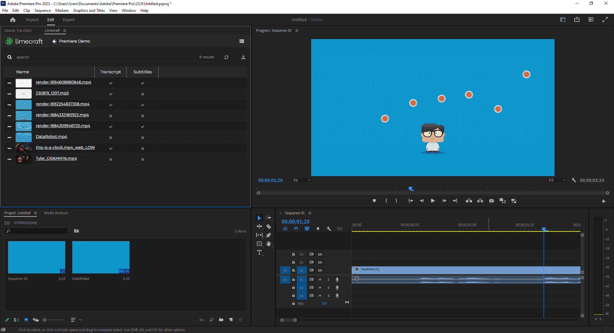Select the Hand tool
Viewport: 614px width, 333px height.
click(x=269, y=244)
